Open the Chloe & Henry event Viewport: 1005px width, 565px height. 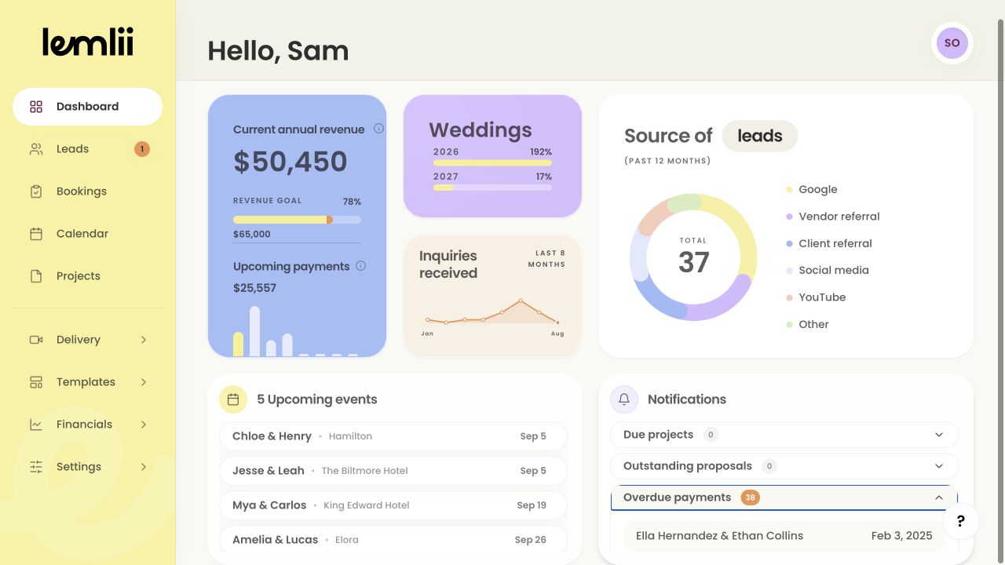tap(393, 436)
